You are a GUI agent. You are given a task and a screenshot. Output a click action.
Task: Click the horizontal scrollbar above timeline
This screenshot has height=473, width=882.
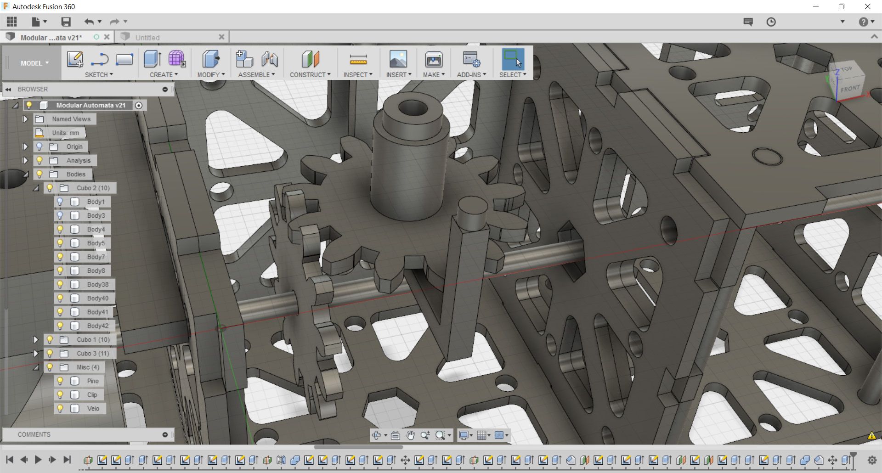pos(358,447)
